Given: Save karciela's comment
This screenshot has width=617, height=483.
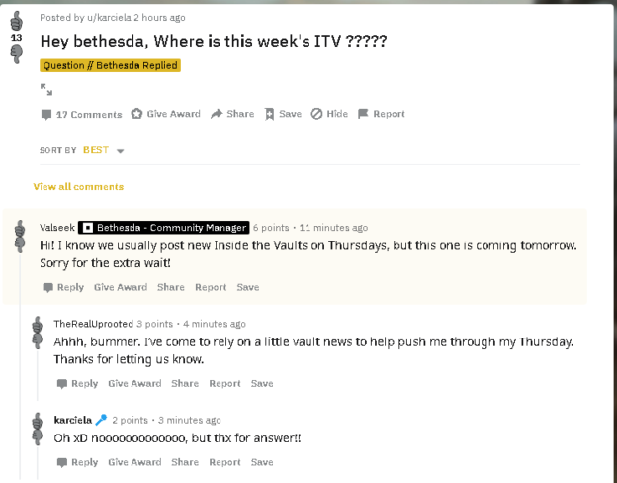Looking at the screenshot, I should tap(262, 462).
